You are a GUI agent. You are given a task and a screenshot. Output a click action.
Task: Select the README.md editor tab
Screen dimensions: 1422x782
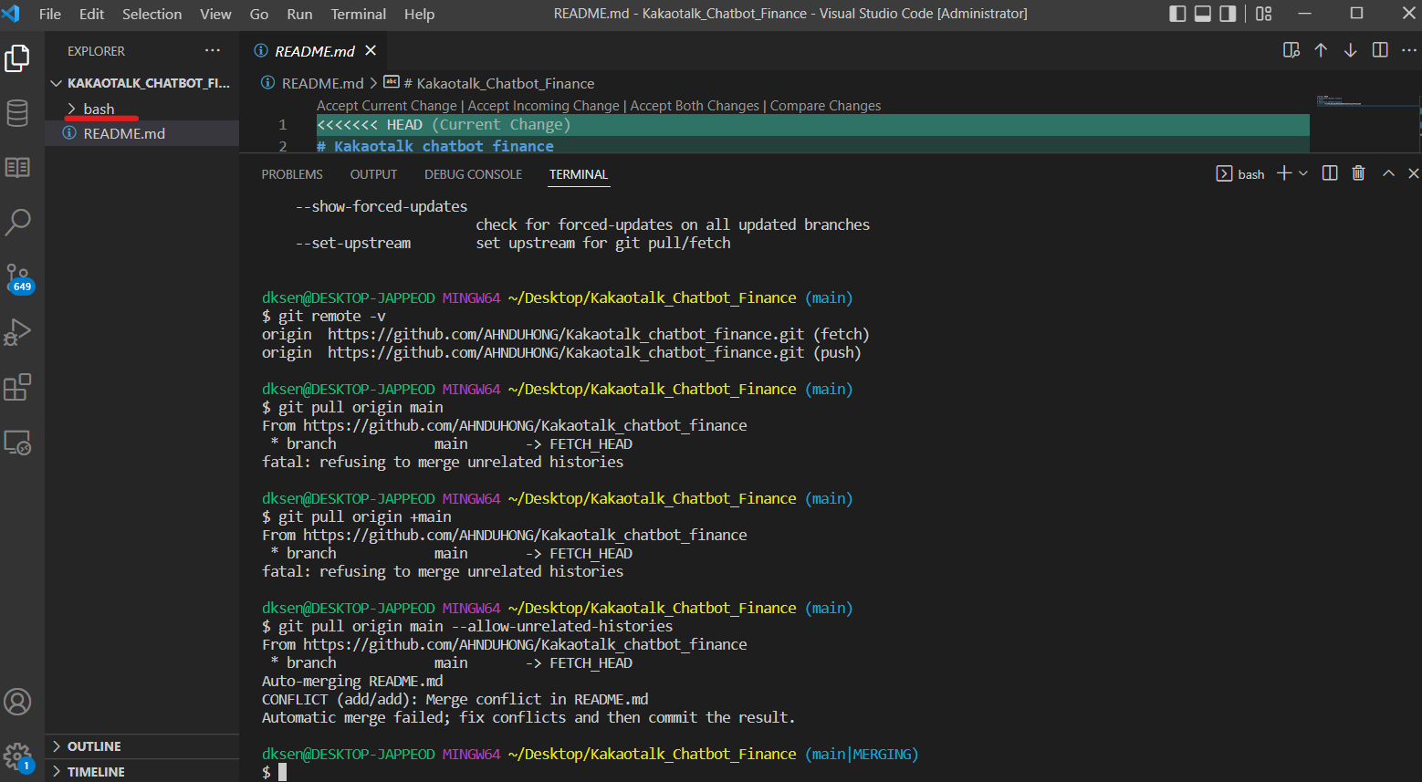coord(314,51)
